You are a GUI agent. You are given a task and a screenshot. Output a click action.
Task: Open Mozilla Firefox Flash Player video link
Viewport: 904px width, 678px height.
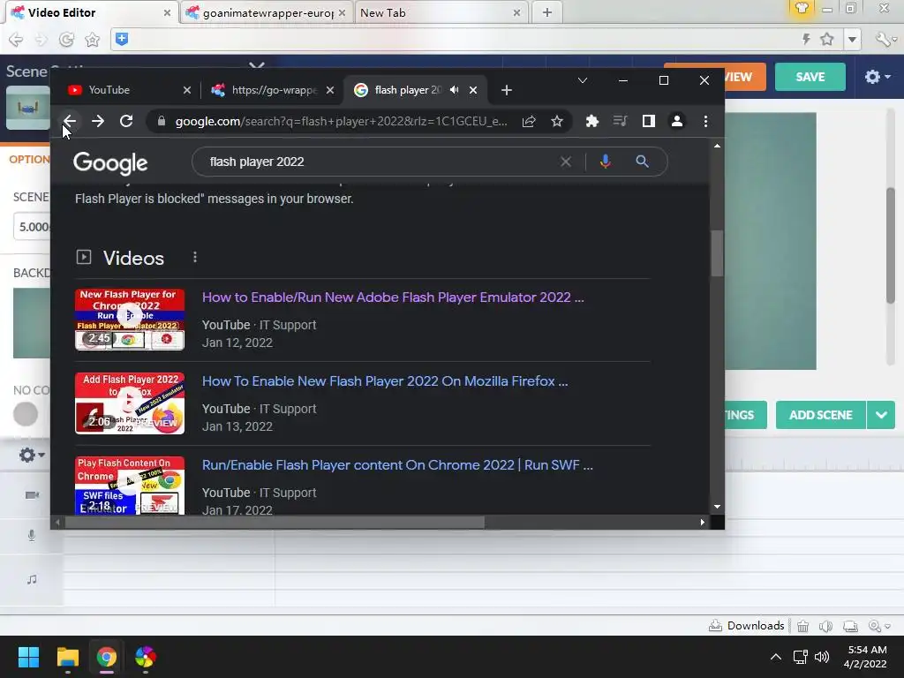click(385, 381)
